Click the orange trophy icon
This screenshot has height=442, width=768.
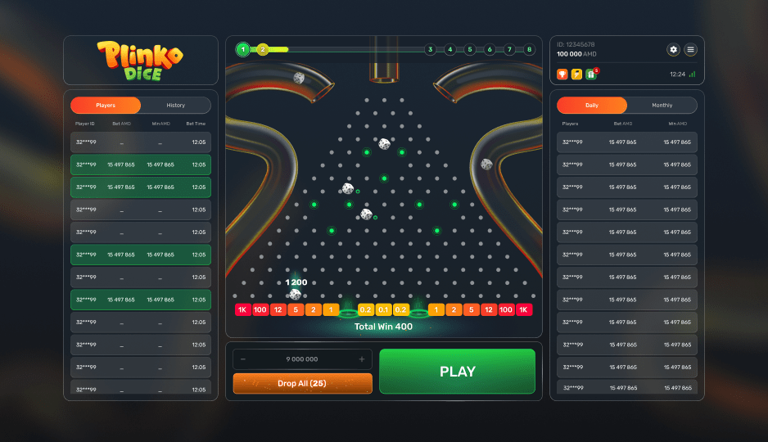pos(562,74)
